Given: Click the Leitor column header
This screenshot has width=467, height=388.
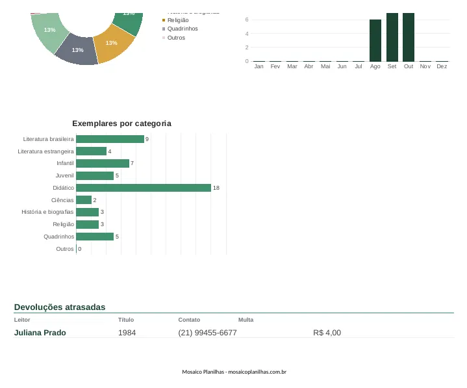Looking at the screenshot, I should (x=22, y=320).
